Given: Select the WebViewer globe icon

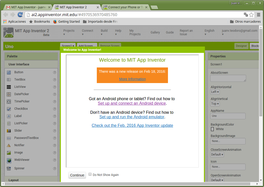Looking at the screenshot, I should (x=9, y=160).
